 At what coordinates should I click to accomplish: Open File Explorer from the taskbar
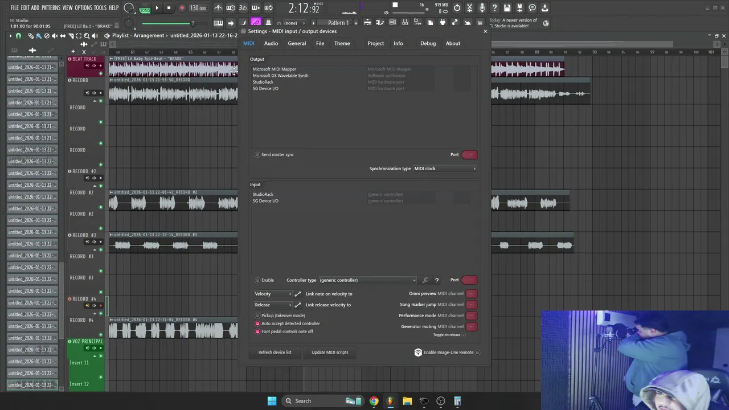(x=407, y=401)
